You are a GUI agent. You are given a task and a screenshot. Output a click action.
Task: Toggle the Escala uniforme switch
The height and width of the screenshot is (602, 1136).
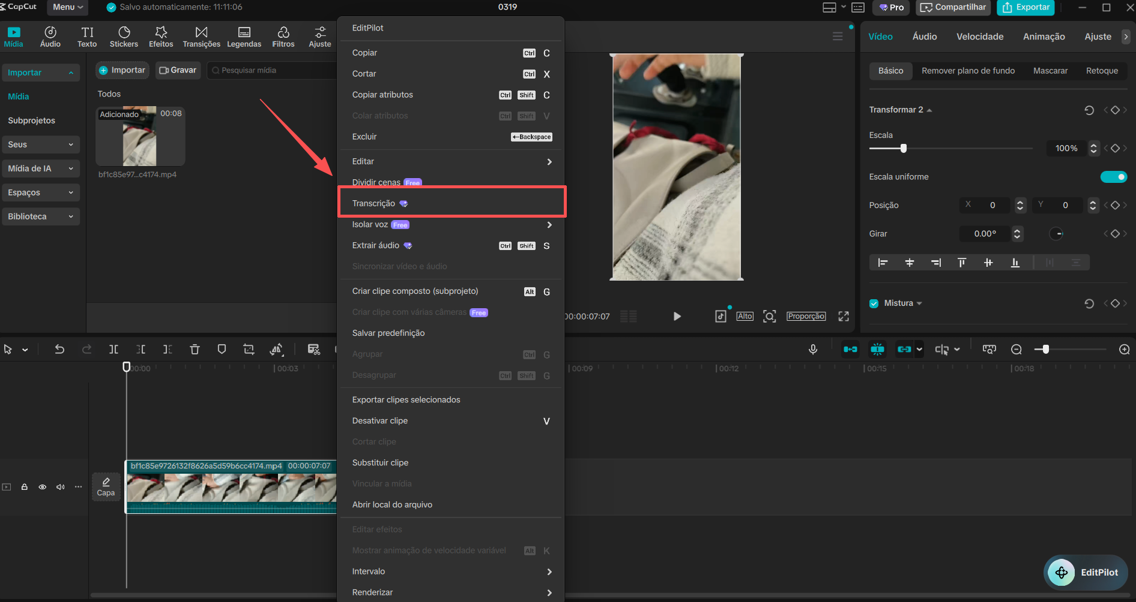tap(1114, 177)
